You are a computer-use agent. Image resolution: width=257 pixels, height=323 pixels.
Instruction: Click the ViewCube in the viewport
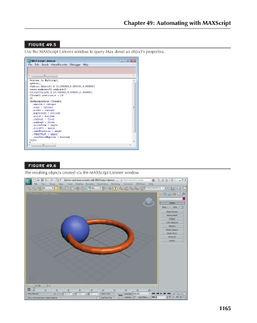click(149, 202)
